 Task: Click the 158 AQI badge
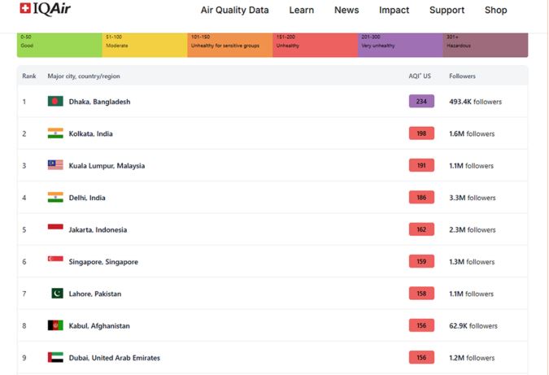point(421,294)
